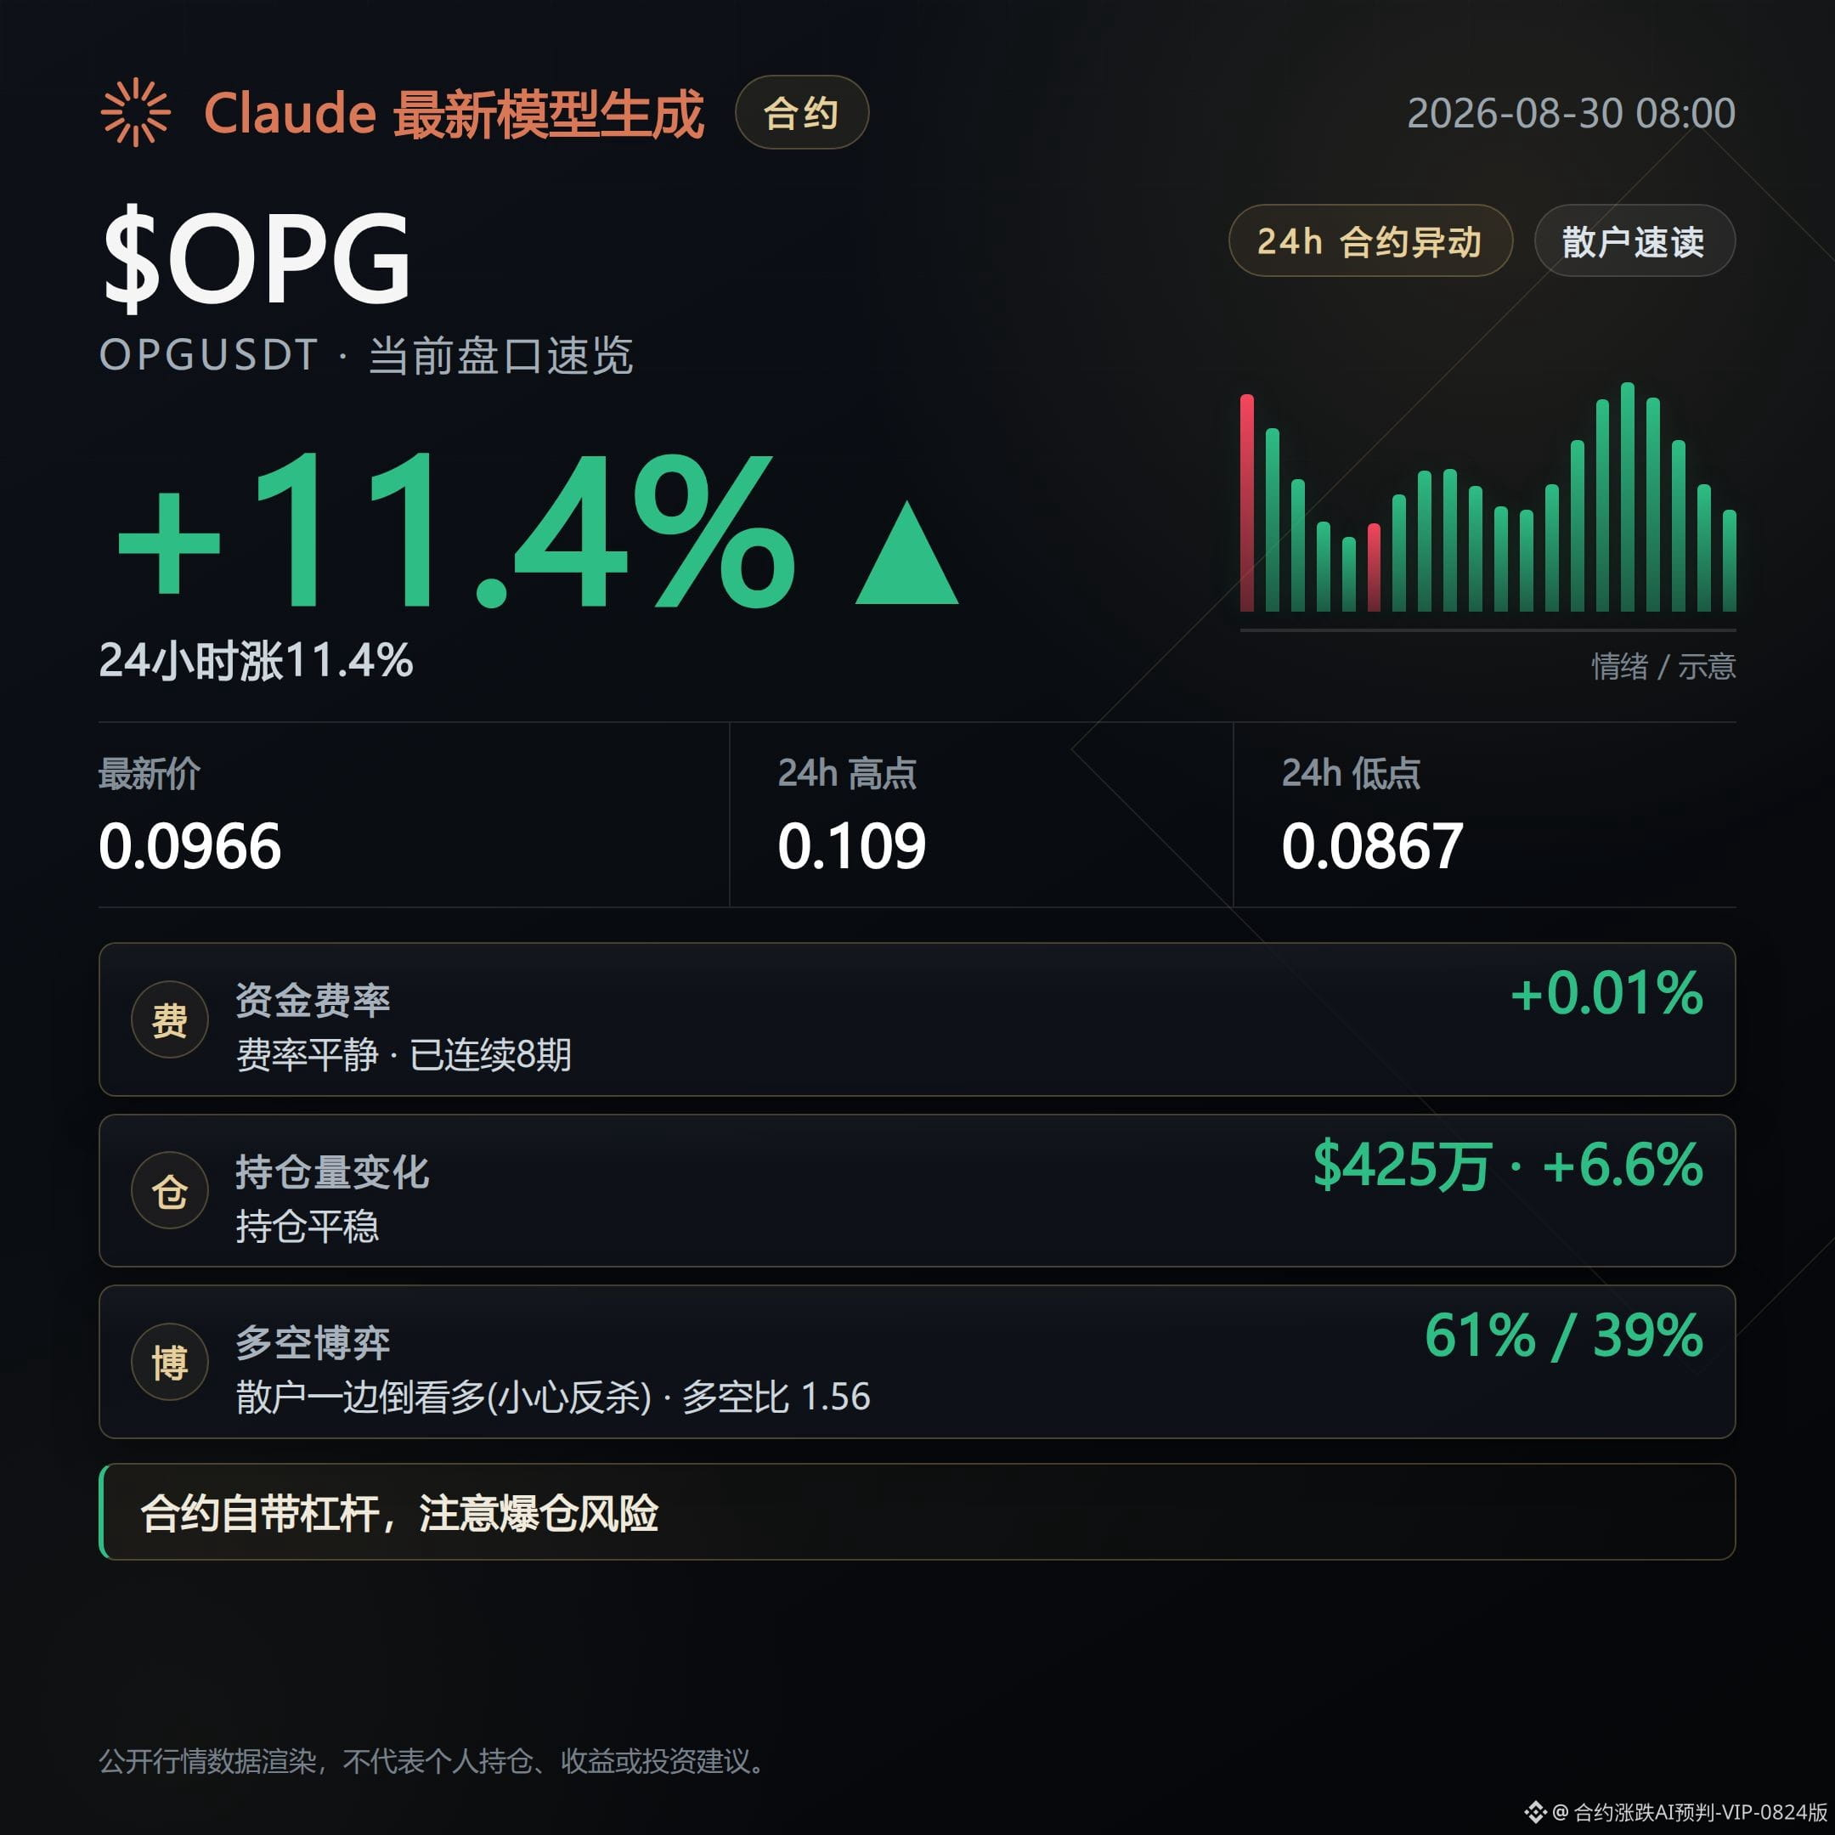The height and width of the screenshot is (1835, 1835).
Task: Click the sentiment bar chart
Action: pyautogui.click(x=1488, y=498)
